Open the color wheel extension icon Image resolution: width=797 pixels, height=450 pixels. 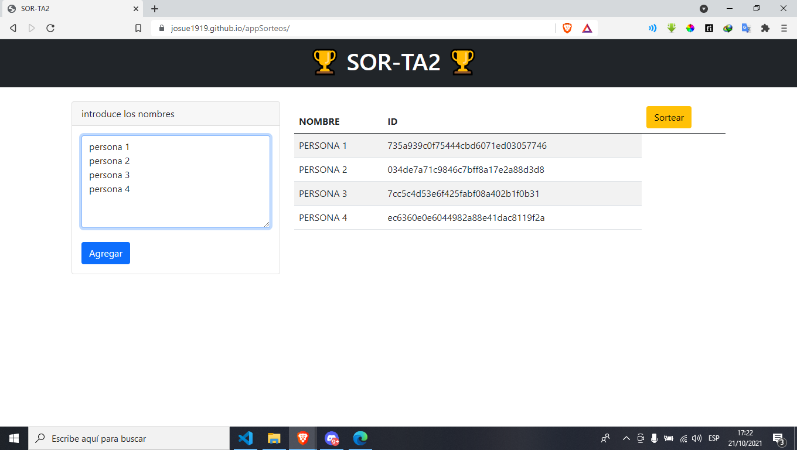690,28
